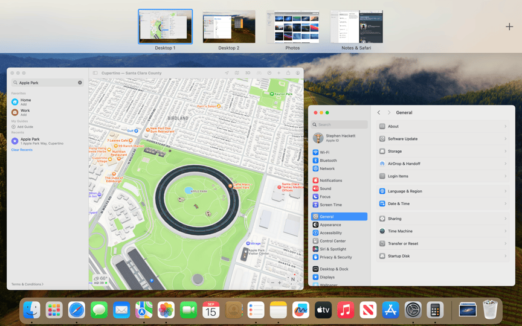Expand the Date & Time row
The width and height of the screenshot is (522, 326).
pos(443,203)
